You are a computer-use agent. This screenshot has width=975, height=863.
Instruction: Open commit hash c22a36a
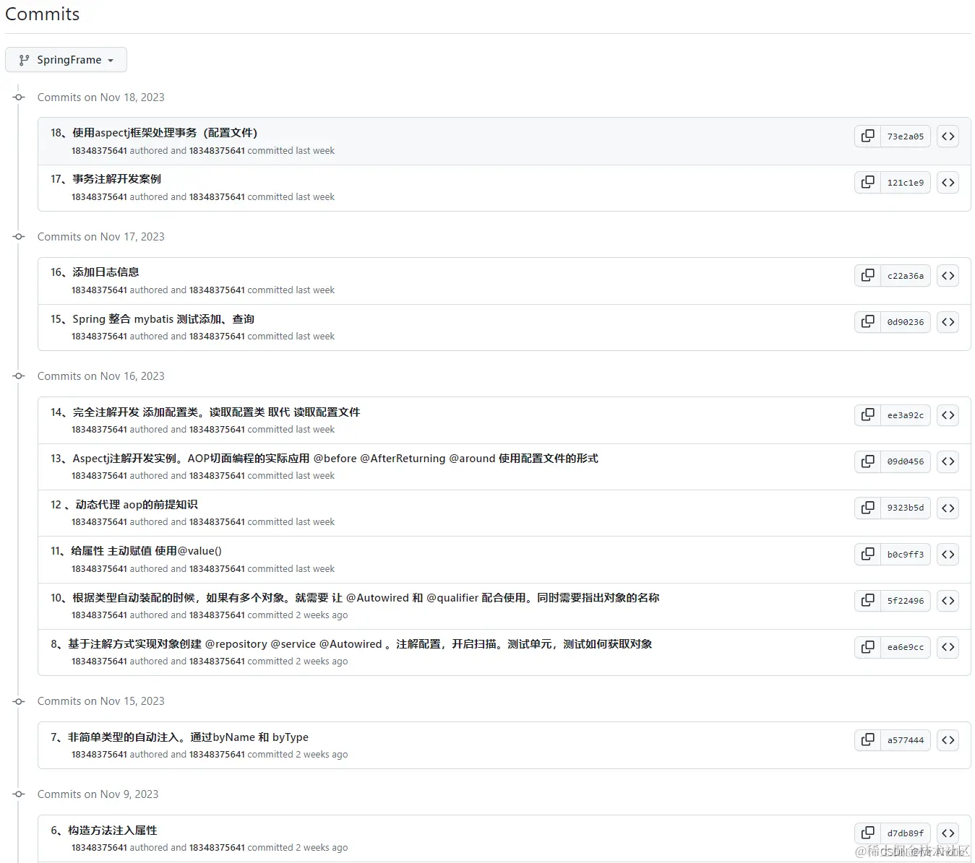tap(906, 275)
